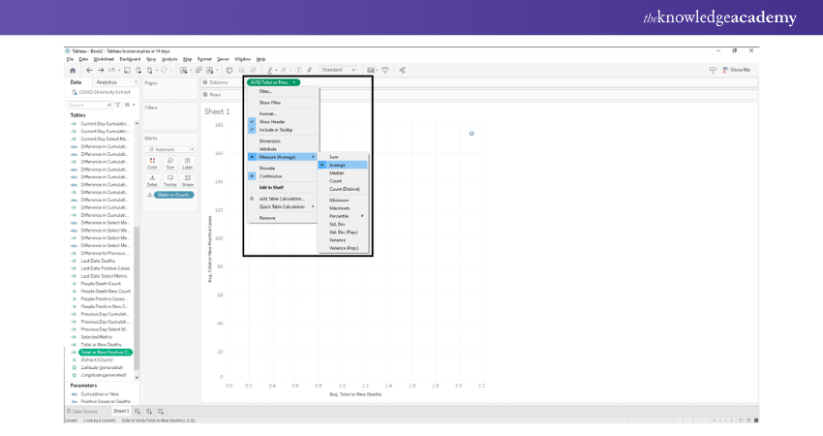The image size is (823, 436).
Task: Open the Analysis menu in menu bar
Action: (x=169, y=59)
